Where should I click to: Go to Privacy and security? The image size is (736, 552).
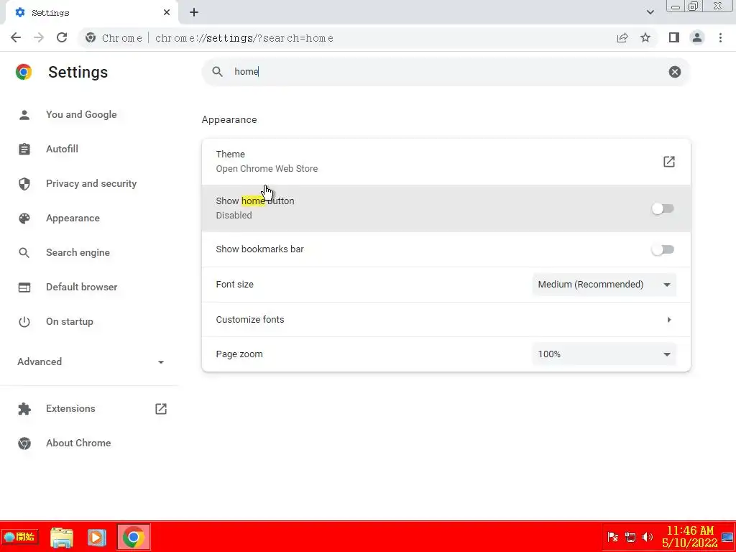point(91,183)
